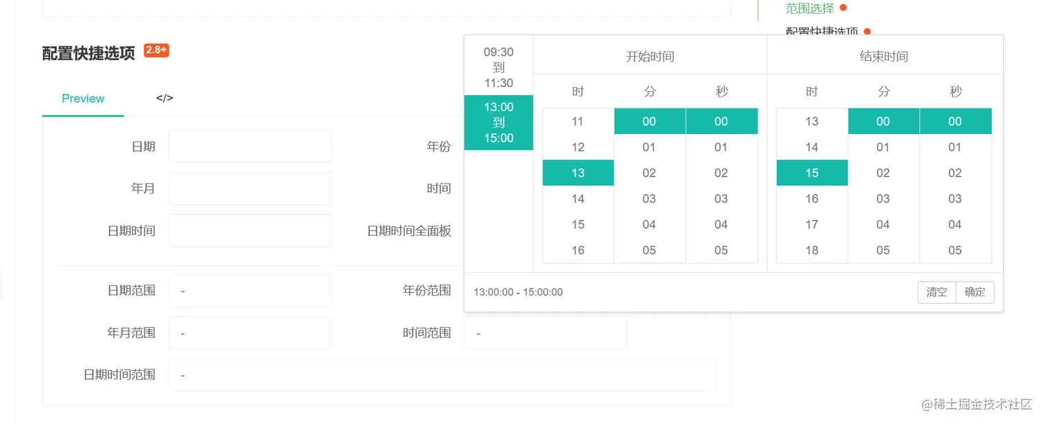The image size is (1045, 424).
Task: Open the 配置快捷选项 sidebar link
Action: click(822, 32)
